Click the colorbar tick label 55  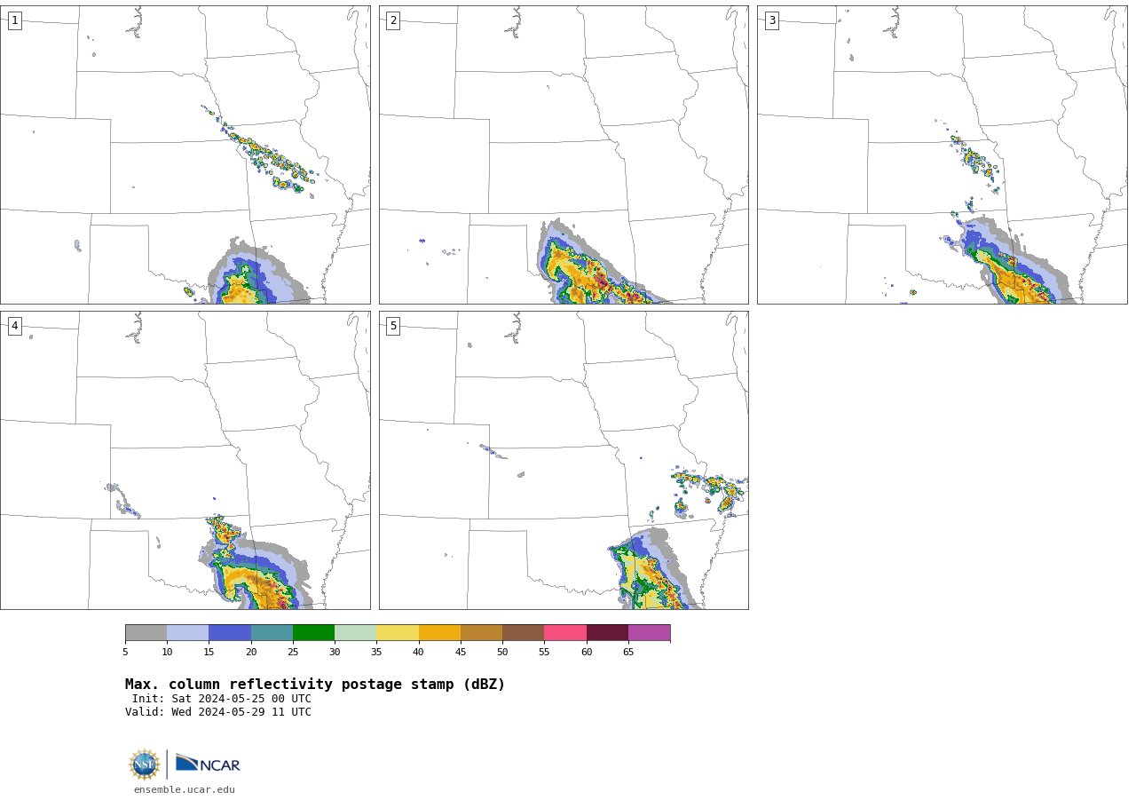click(544, 653)
